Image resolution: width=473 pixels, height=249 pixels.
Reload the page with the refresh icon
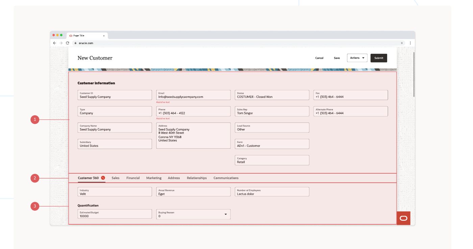(x=68, y=43)
